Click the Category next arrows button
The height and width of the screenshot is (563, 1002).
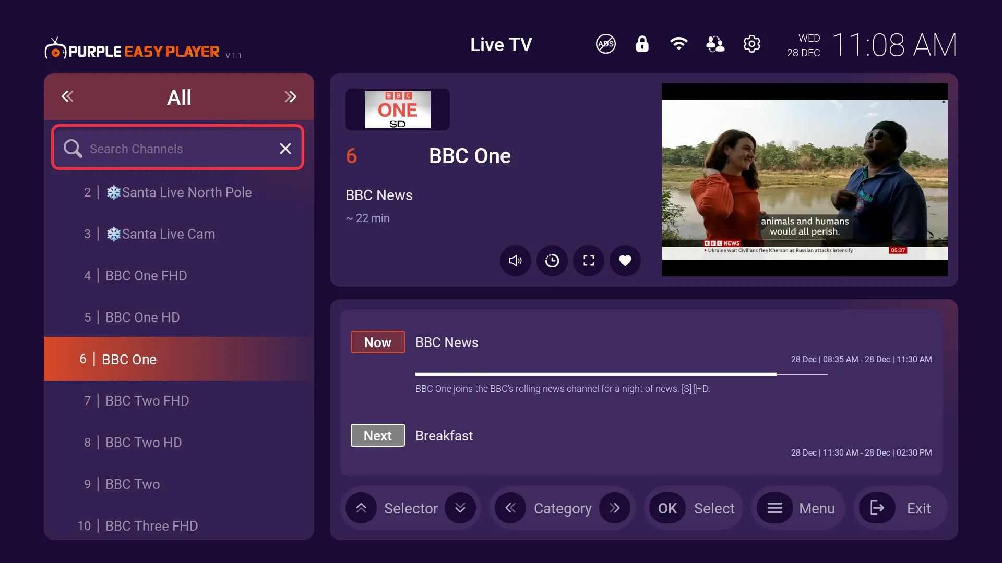tap(615, 508)
